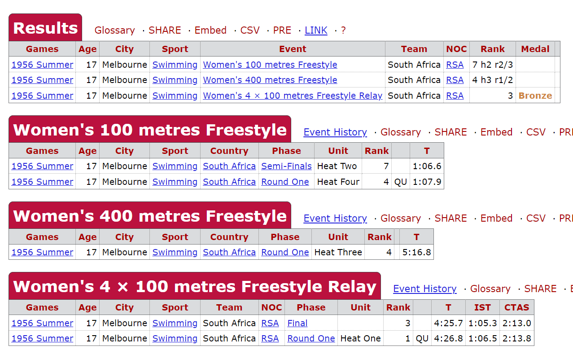This screenshot has width=573, height=363.
Task: Click the question mark help link
Action: coord(343,31)
